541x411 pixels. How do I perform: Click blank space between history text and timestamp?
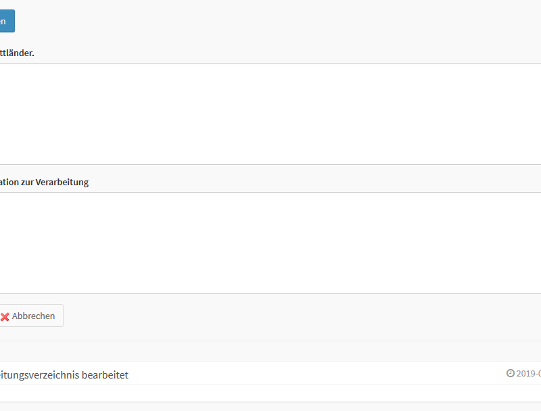click(x=311, y=374)
